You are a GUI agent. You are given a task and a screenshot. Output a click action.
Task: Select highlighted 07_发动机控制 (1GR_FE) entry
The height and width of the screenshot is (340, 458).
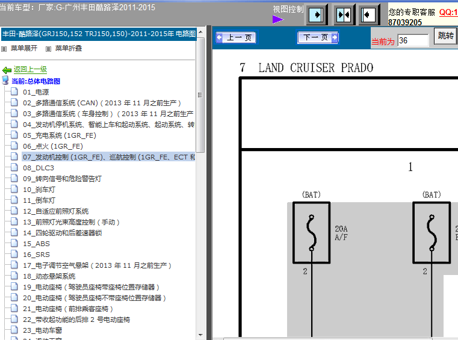click(x=109, y=157)
